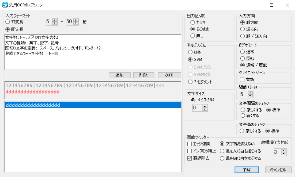Decrease the 線幅増 pixel value
Image resolution: width=295 pixels, height=177 pixels.
click(284, 154)
